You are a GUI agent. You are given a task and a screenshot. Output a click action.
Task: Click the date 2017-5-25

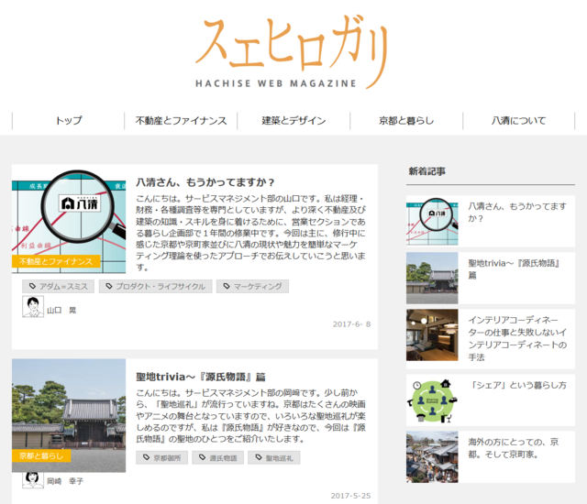point(350,496)
